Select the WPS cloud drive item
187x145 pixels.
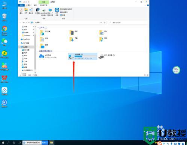click(x=48, y=56)
